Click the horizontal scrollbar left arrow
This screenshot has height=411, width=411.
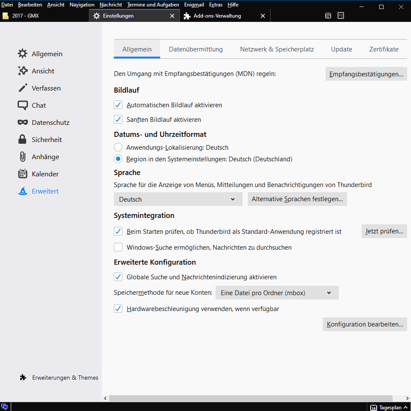(x=105, y=398)
